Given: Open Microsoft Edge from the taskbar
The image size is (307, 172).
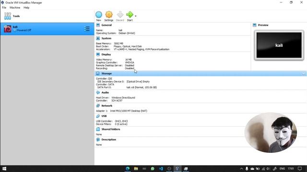Looking at the screenshot, I should pyautogui.click(x=128, y=169).
